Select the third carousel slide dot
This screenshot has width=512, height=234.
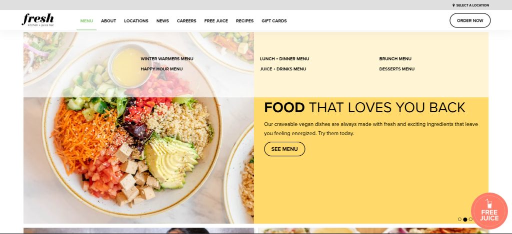470,220
